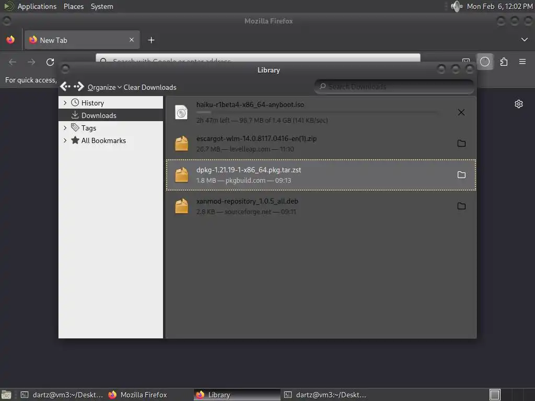Screen dimensions: 535x401
Task: Go forward in the Library window
Action: 79,87
